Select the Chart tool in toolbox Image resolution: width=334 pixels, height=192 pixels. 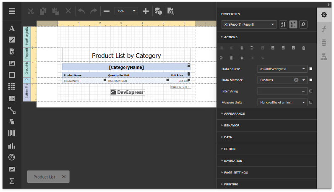[x=12, y=146]
